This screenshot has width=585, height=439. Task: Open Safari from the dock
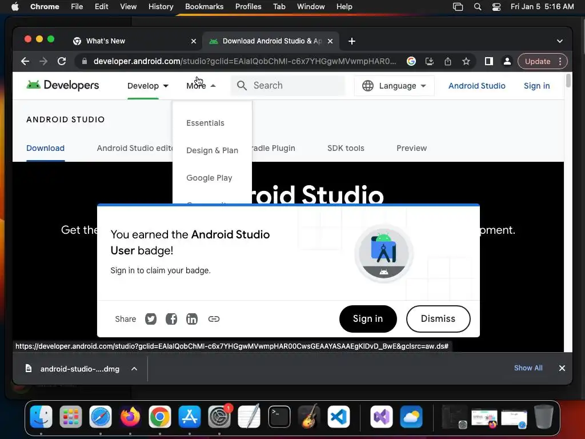pos(101,417)
